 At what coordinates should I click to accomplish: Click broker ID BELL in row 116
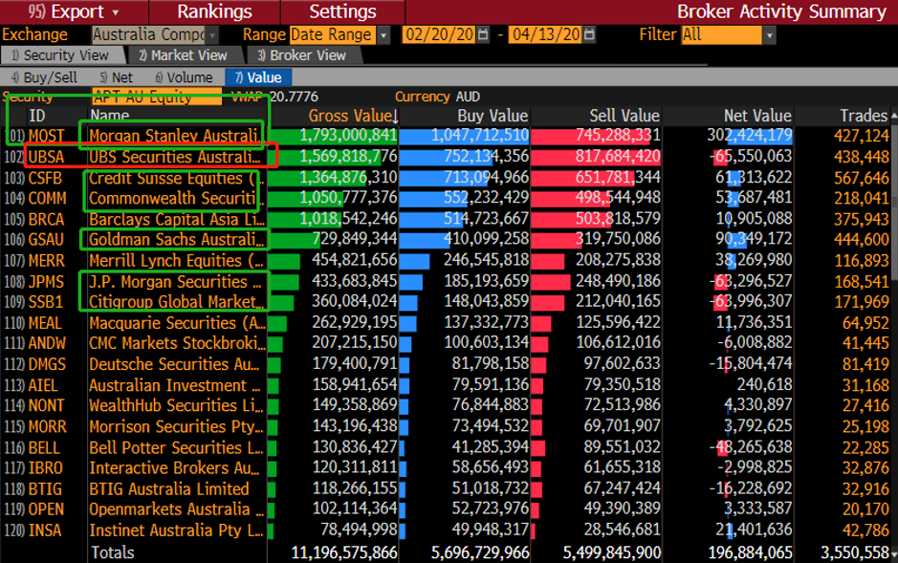point(45,448)
